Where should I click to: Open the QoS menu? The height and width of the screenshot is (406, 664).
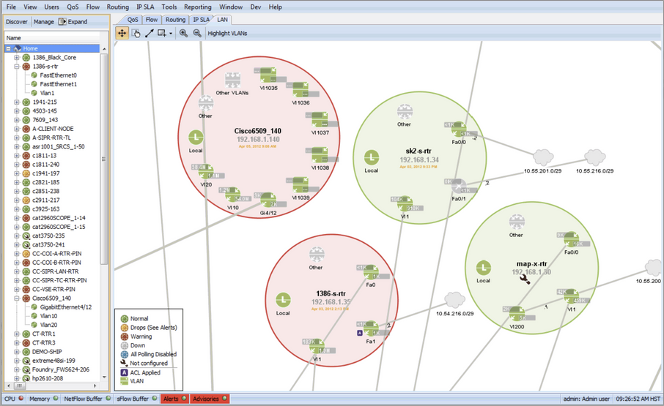(73, 7)
